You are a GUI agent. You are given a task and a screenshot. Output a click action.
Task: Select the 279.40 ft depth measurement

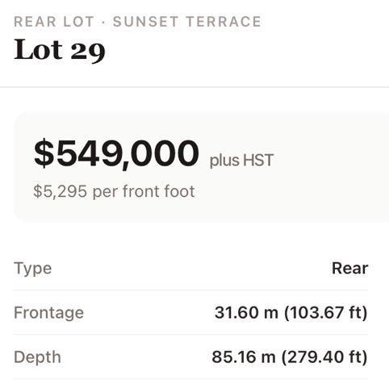[324, 357]
